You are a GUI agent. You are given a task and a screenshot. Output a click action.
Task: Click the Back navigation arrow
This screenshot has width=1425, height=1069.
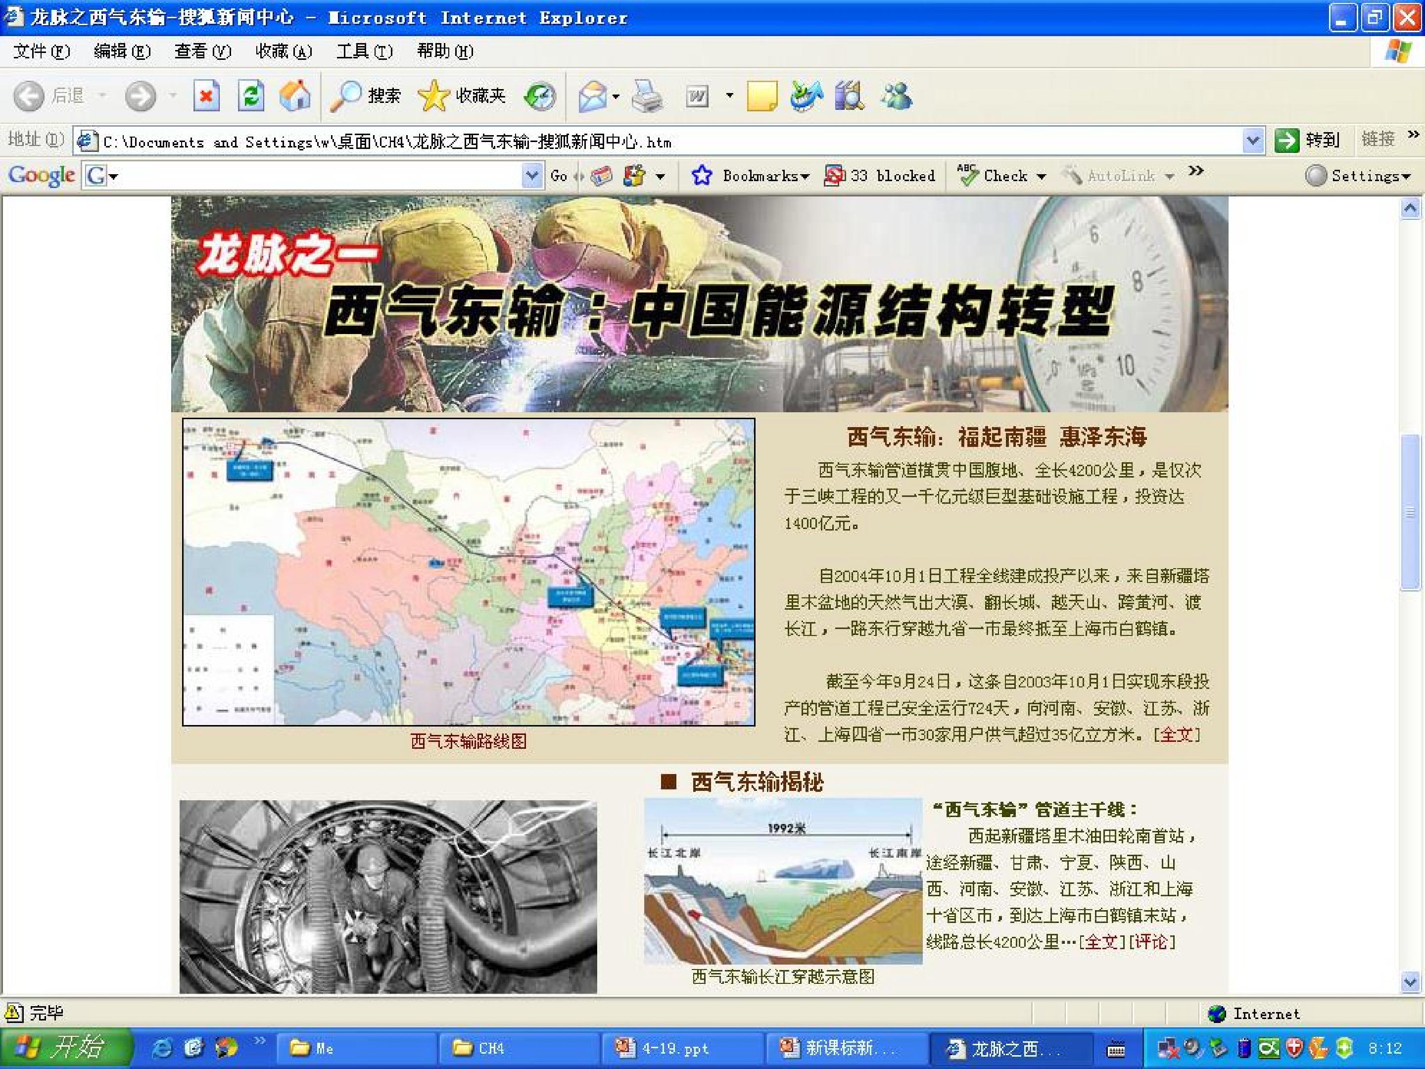(29, 97)
